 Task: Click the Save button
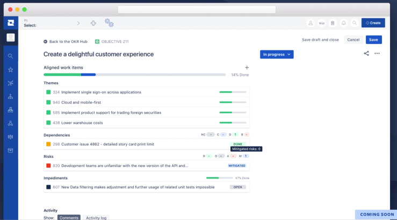coord(373,40)
